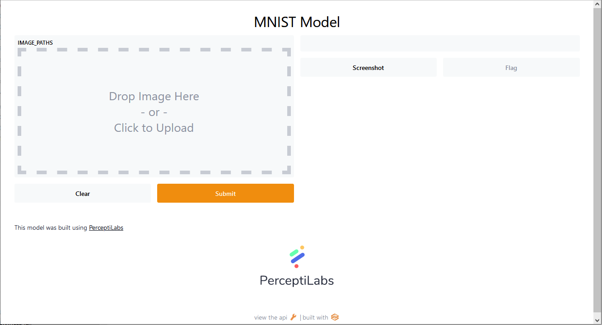Click the wrench icon beside view the api
Viewport: 602px width, 325px height.
tap(294, 317)
